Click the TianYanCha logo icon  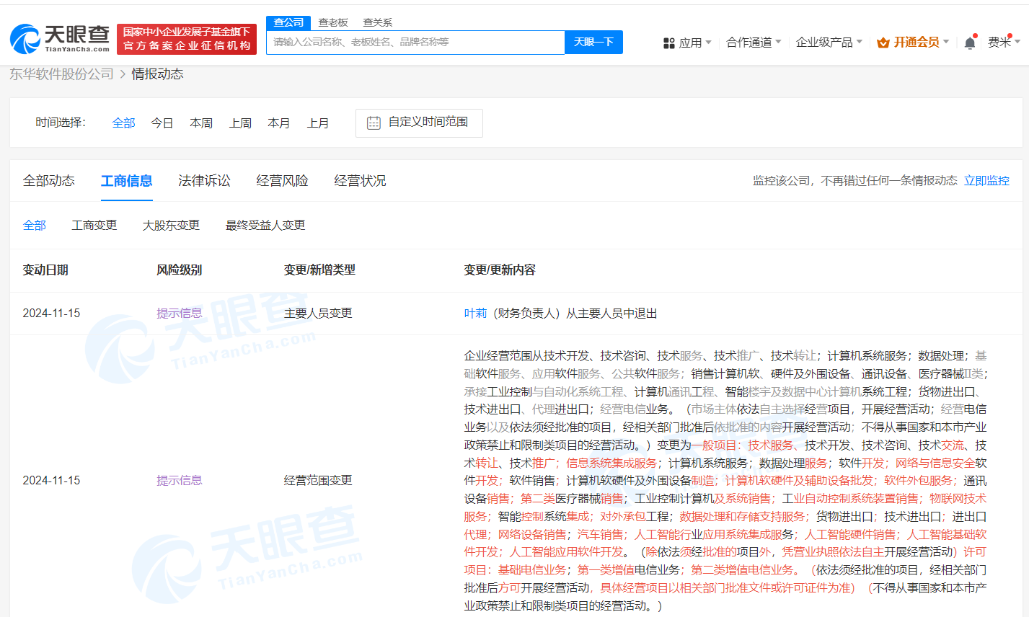[26, 39]
